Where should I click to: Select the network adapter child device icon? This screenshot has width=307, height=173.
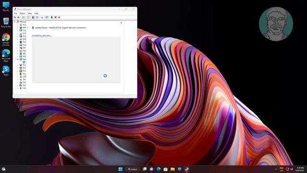[24, 62]
